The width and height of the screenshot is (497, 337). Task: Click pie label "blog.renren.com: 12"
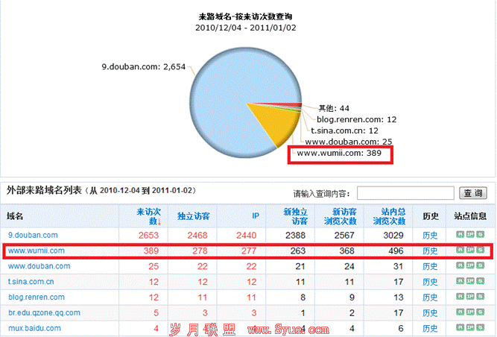tap(357, 119)
